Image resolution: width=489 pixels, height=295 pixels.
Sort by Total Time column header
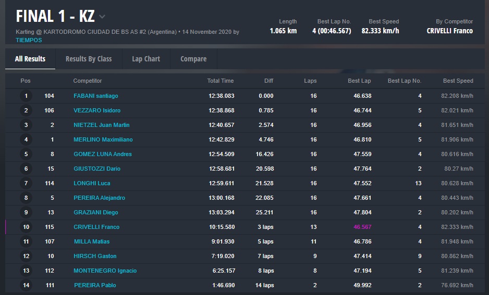220,81
